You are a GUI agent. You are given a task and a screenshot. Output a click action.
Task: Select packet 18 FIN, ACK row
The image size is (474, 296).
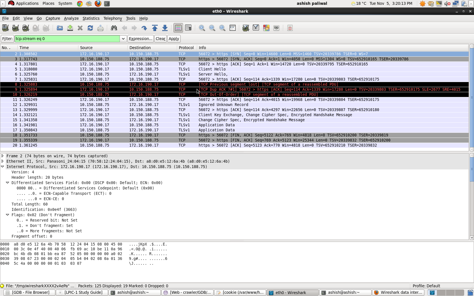pyautogui.click(x=234, y=135)
